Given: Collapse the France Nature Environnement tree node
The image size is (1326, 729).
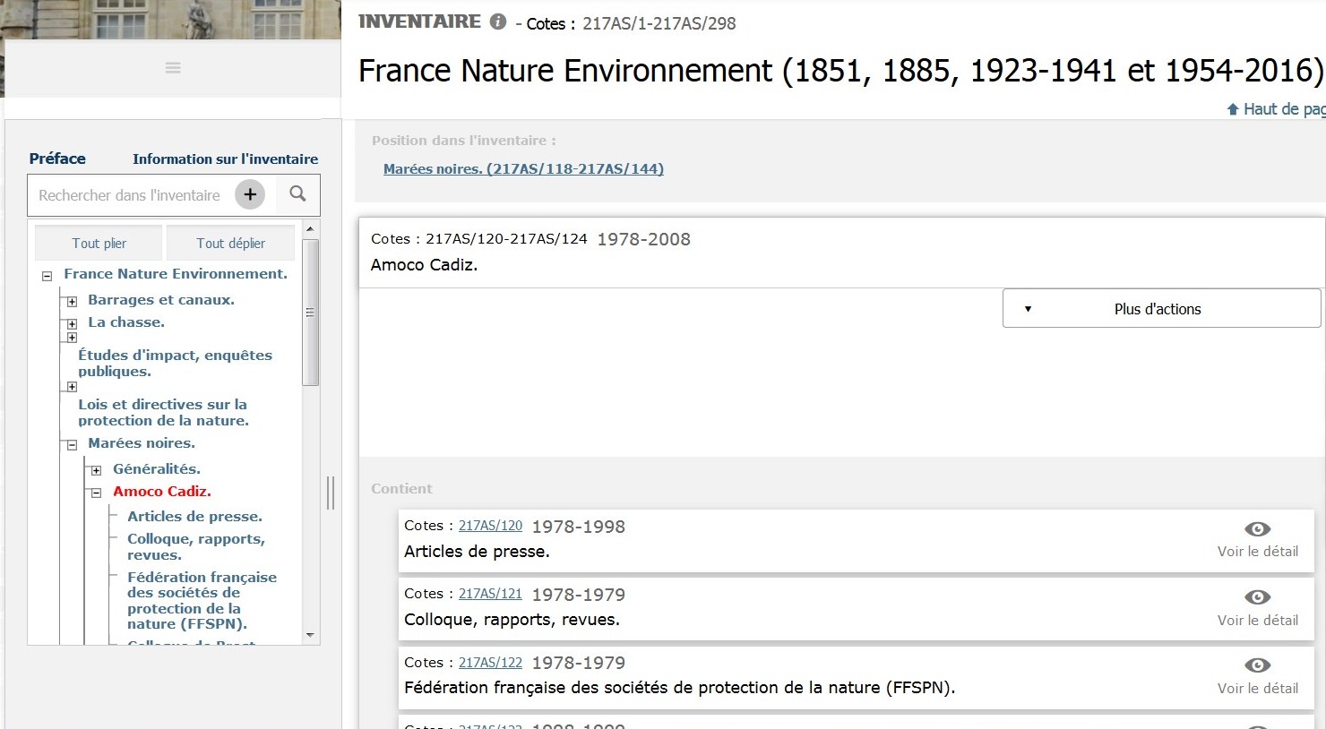Looking at the screenshot, I should click(x=47, y=276).
